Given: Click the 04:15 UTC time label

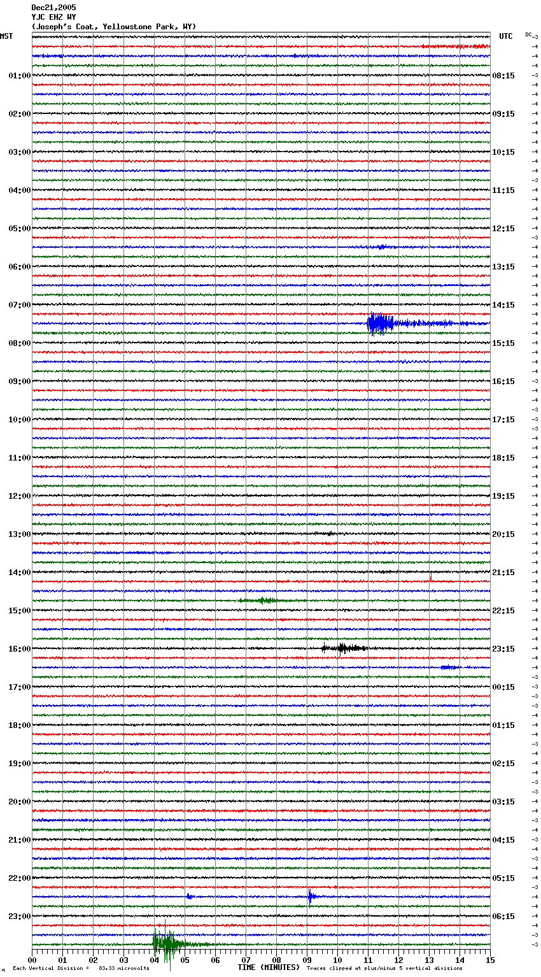Looking at the screenshot, I should [x=503, y=840].
